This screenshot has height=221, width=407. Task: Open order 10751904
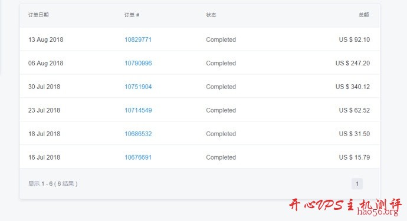(x=138, y=87)
